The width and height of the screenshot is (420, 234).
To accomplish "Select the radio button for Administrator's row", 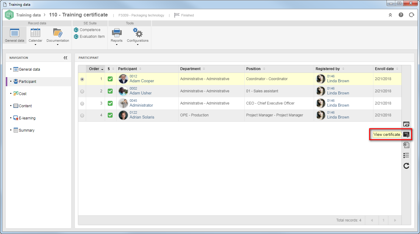I will click(82, 103).
